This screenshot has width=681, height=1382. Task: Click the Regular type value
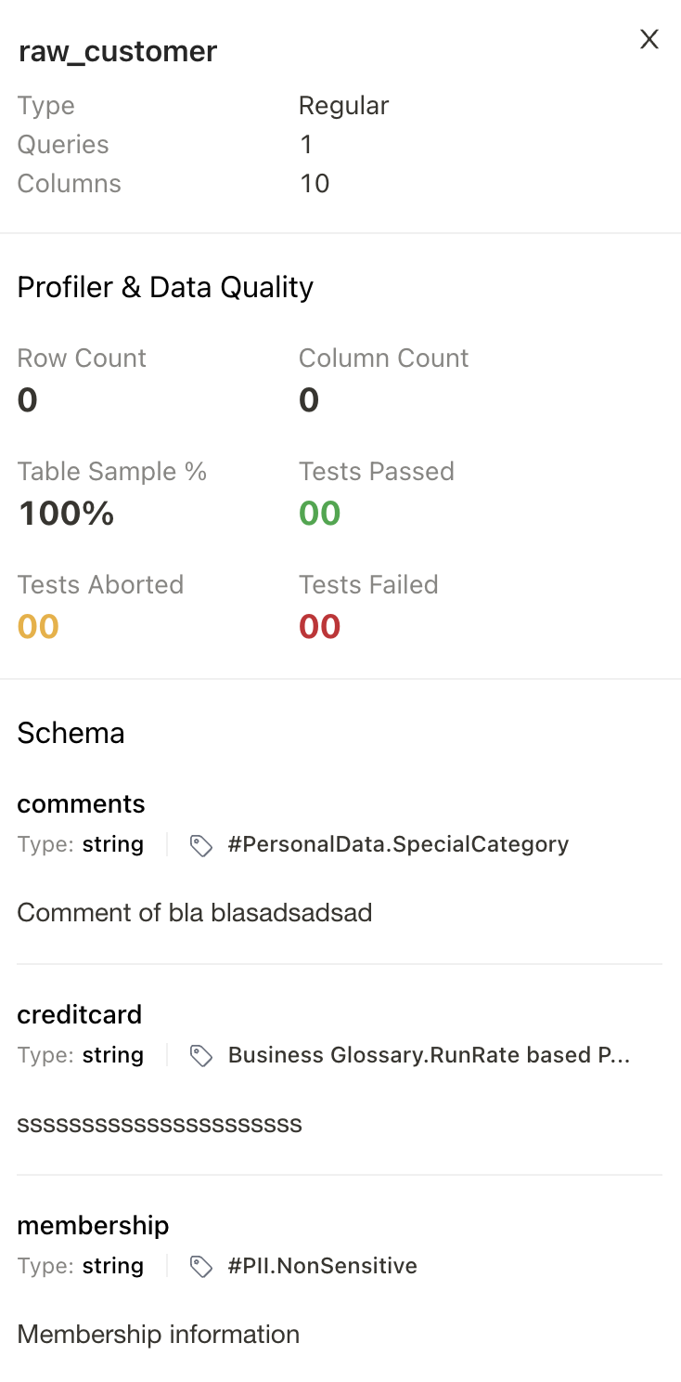coord(343,105)
